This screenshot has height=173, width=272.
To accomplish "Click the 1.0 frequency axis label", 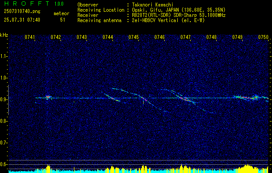I will tap(4, 78).
